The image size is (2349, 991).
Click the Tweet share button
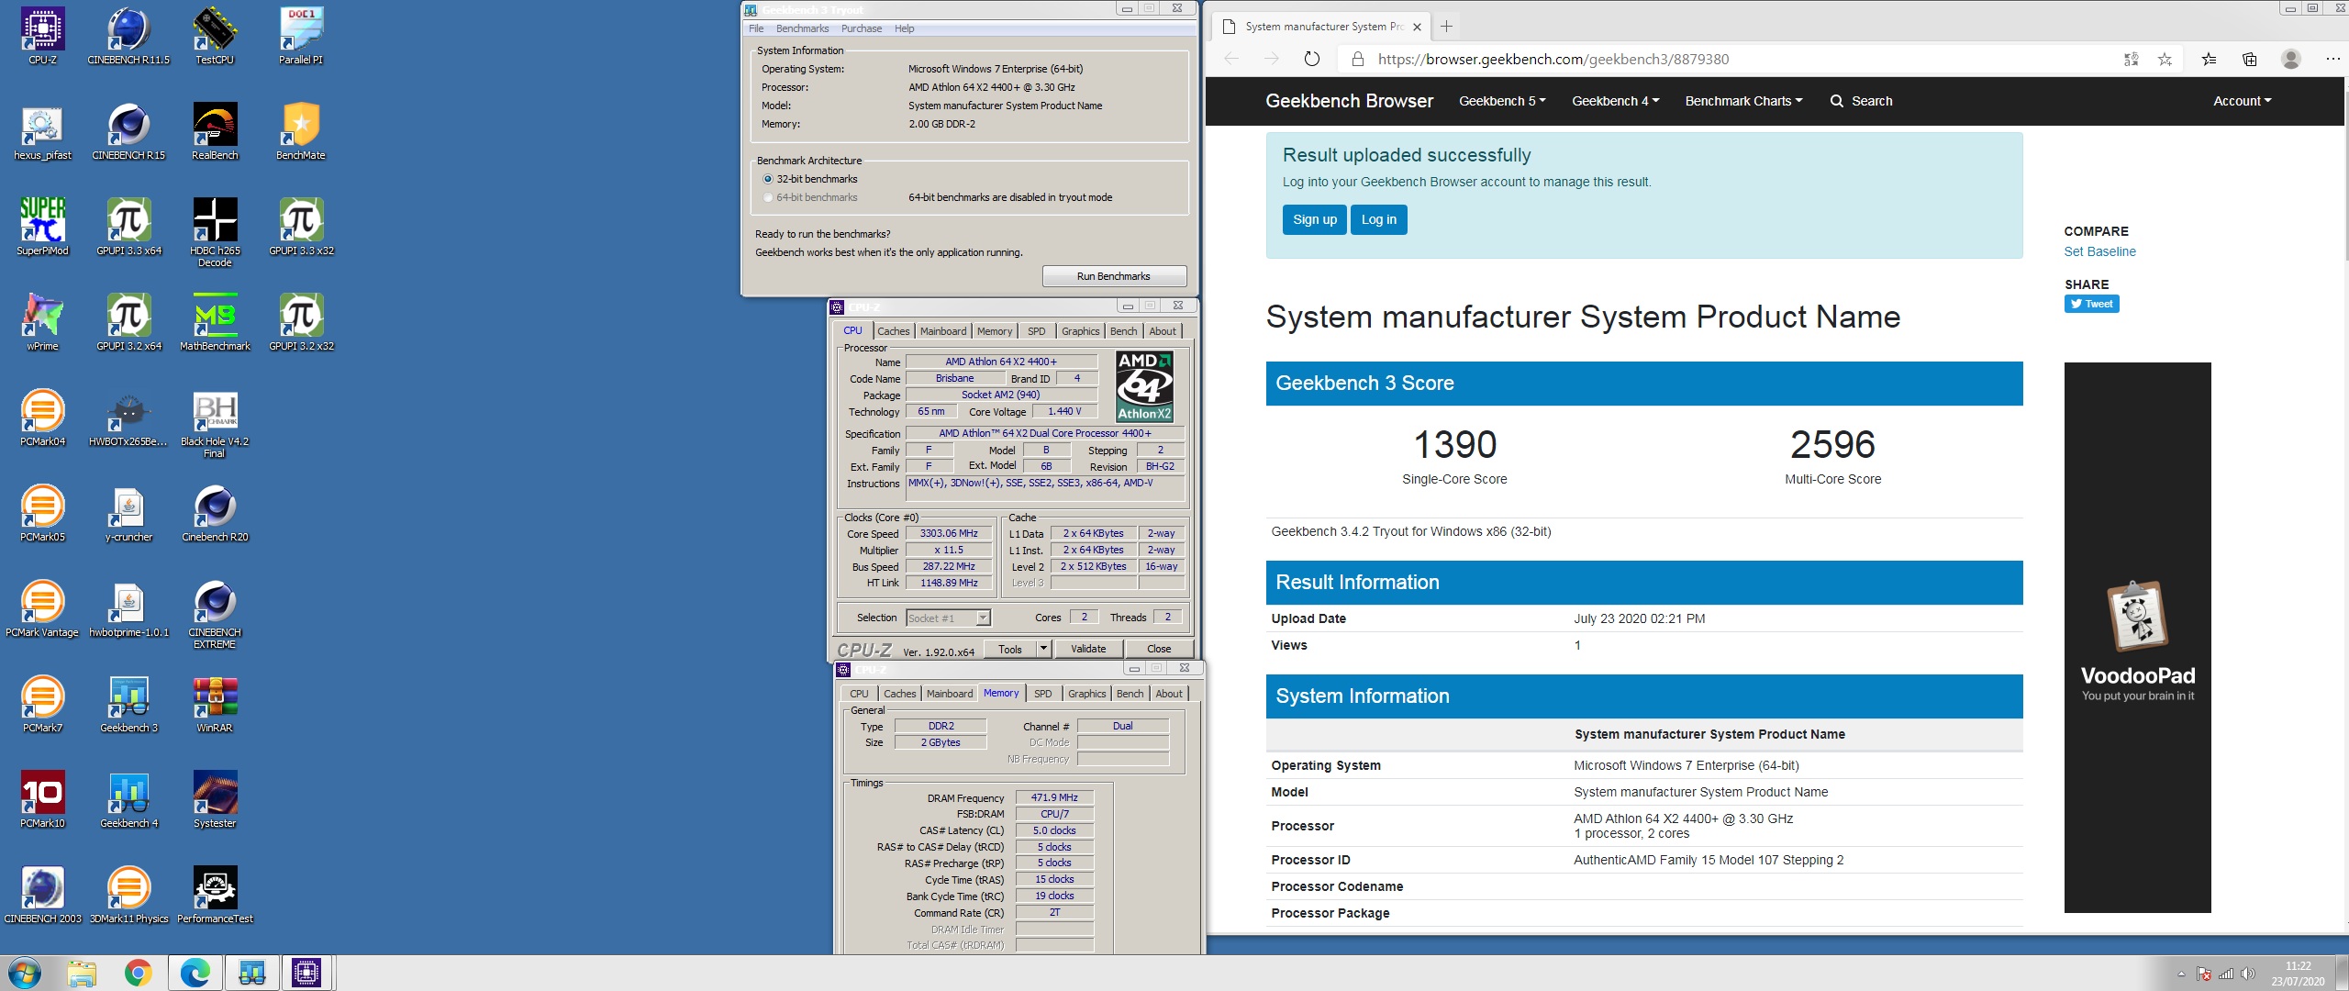[x=2091, y=304]
